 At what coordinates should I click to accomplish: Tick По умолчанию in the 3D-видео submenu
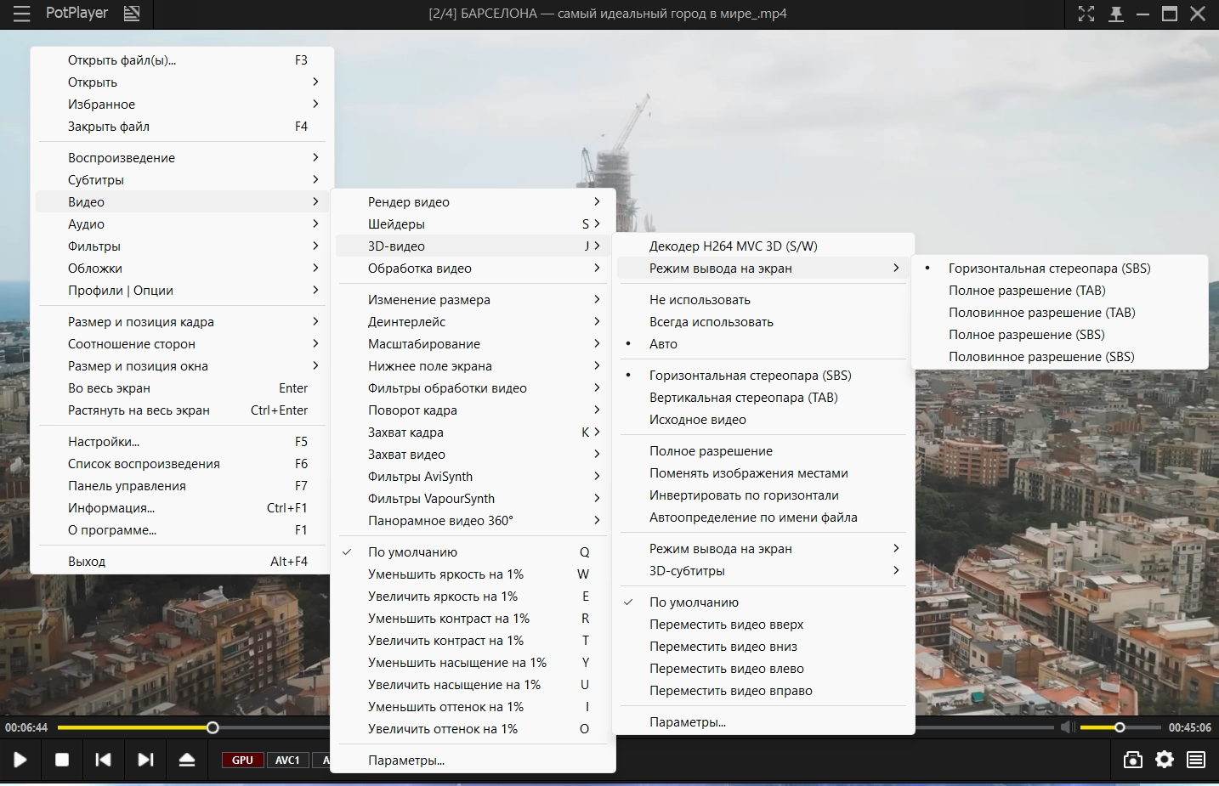[763, 602]
